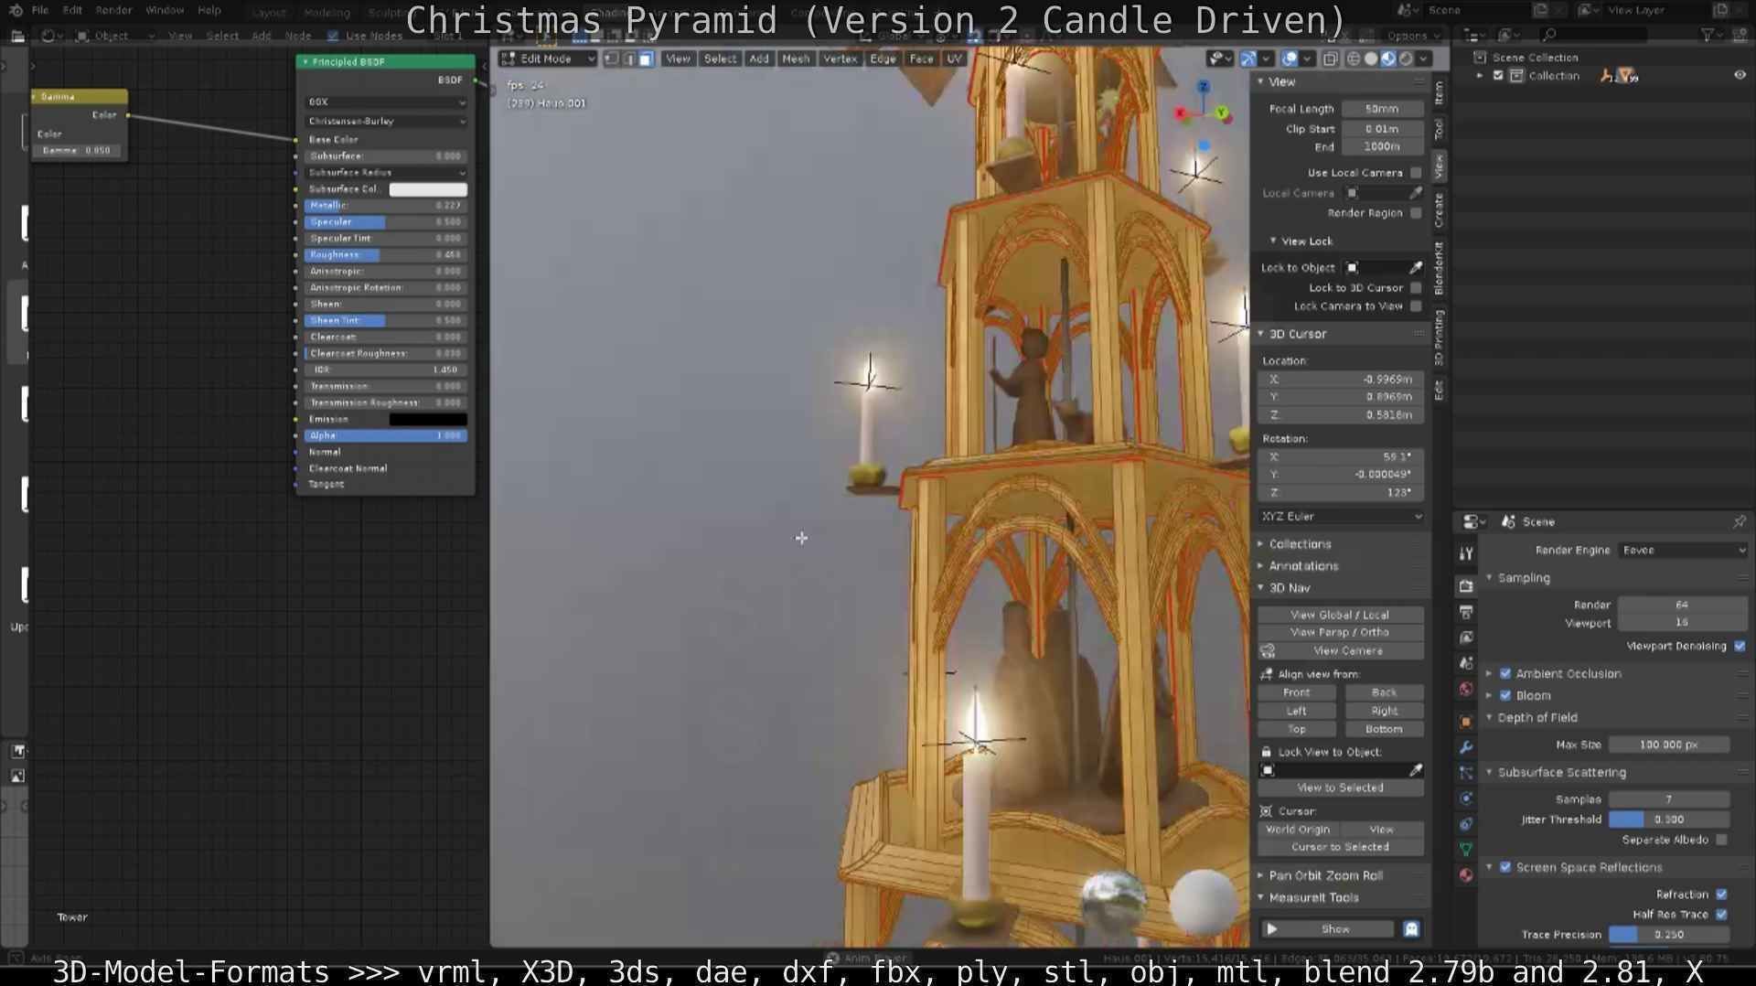This screenshot has height=986, width=1756.
Task: Open the viewport Add menu
Action: tap(758, 59)
